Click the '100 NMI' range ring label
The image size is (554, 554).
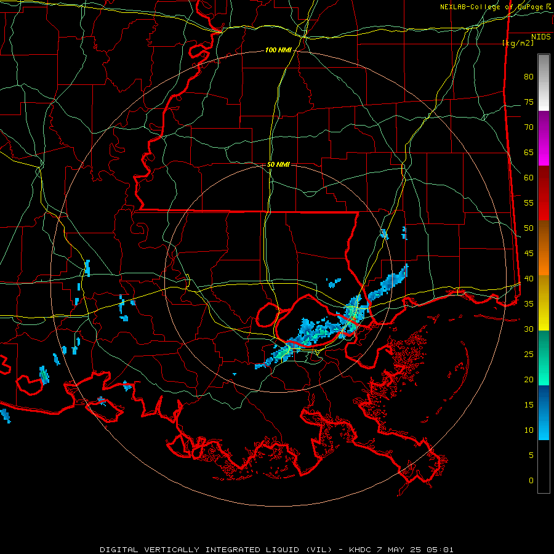pos(278,50)
